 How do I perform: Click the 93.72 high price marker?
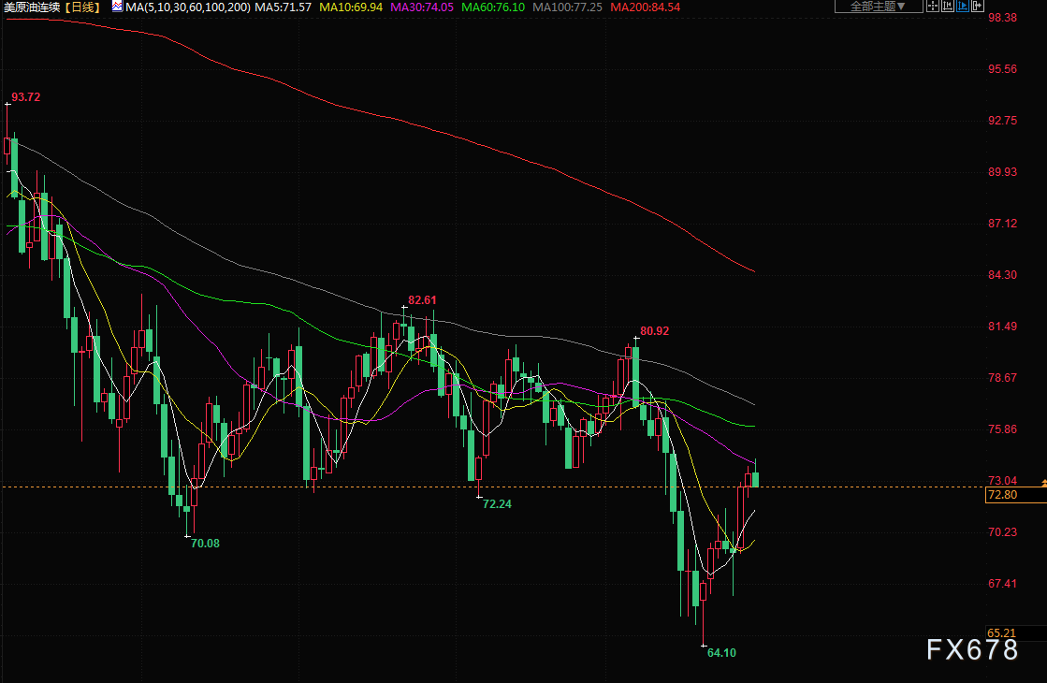[26, 96]
